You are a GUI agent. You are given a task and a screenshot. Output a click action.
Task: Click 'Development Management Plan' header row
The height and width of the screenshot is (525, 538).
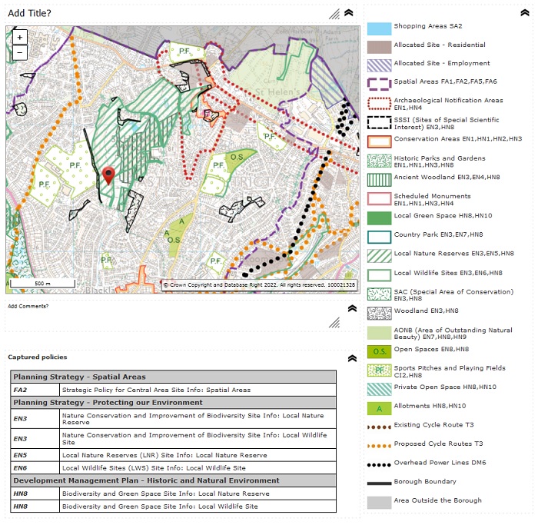point(173,480)
